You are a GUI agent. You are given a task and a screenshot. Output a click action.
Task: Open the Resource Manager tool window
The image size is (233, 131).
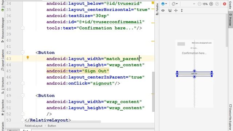[x=3, y=30]
